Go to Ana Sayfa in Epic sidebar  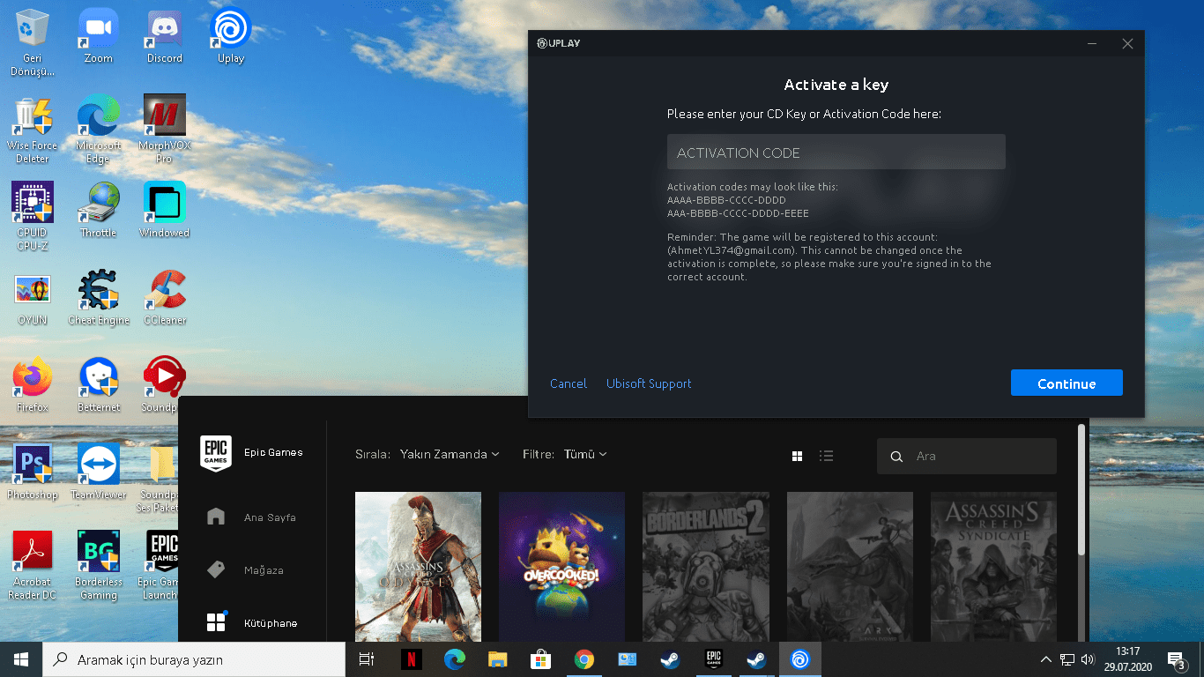pos(252,517)
